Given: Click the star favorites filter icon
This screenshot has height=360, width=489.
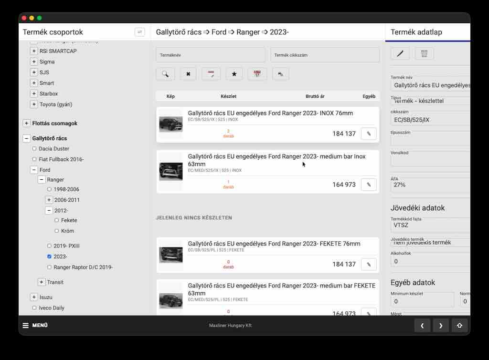Looking at the screenshot, I should click(234, 74).
